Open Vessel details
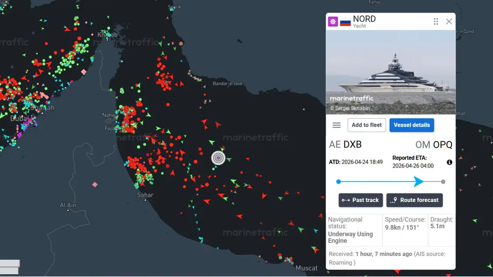493x277 pixels. (411, 125)
